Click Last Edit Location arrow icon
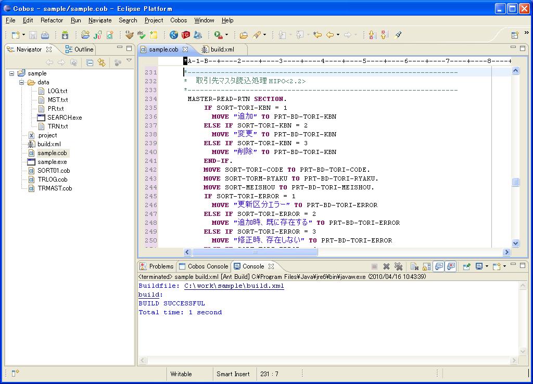The height and width of the screenshot is (384, 533). (317, 35)
